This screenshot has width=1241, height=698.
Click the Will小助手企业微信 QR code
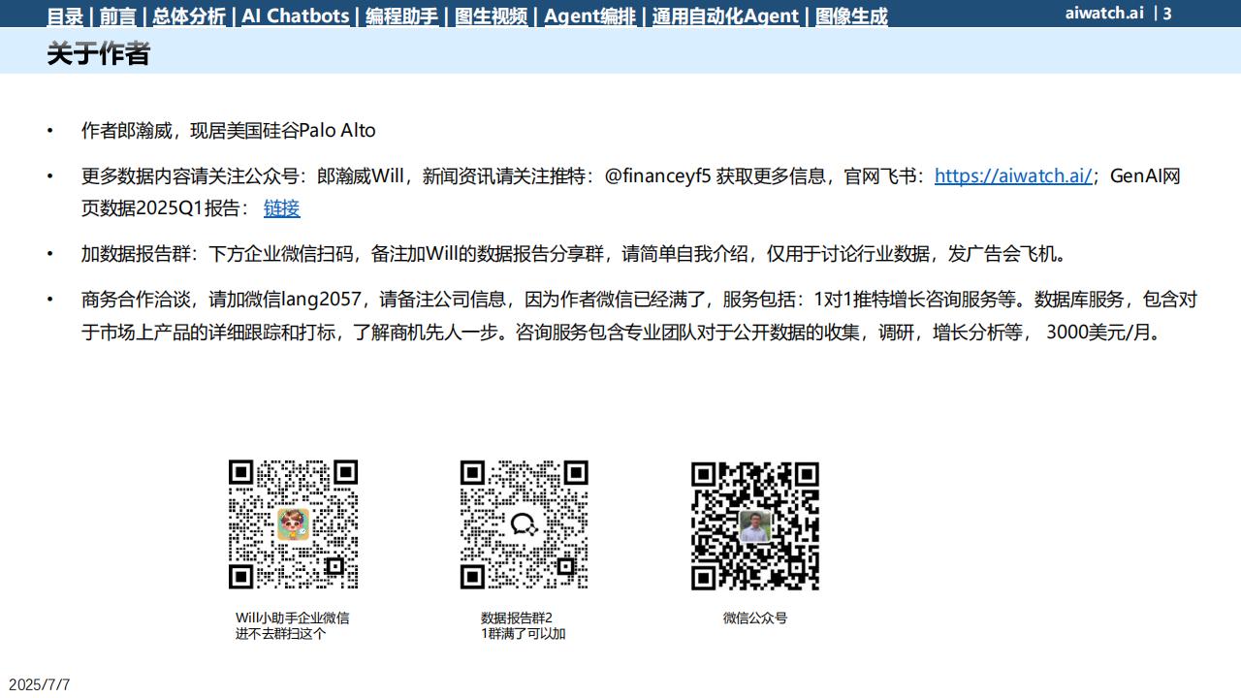pyautogui.click(x=294, y=524)
